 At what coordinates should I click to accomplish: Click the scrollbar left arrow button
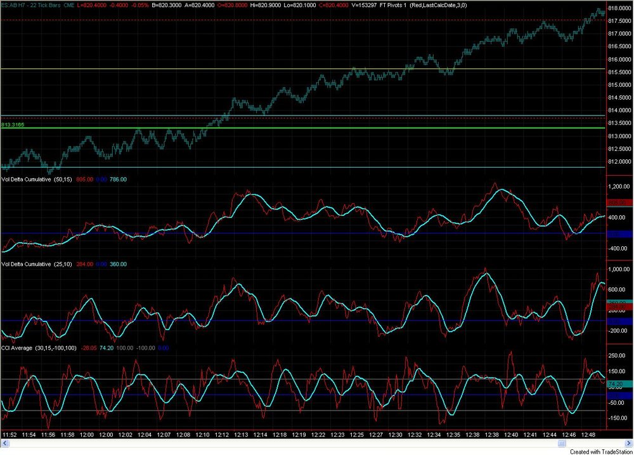point(5,444)
